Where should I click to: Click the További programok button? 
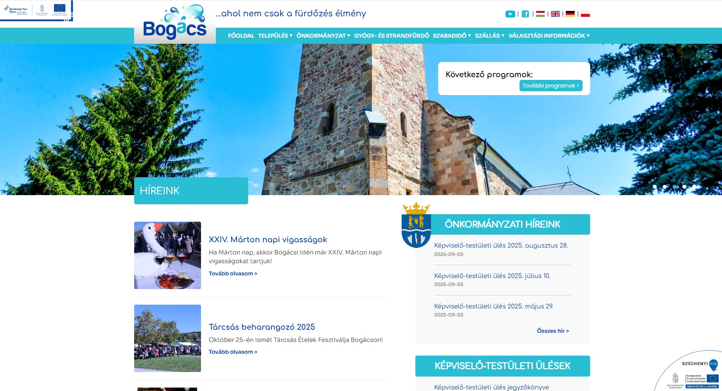pyautogui.click(x=550, y=85)
